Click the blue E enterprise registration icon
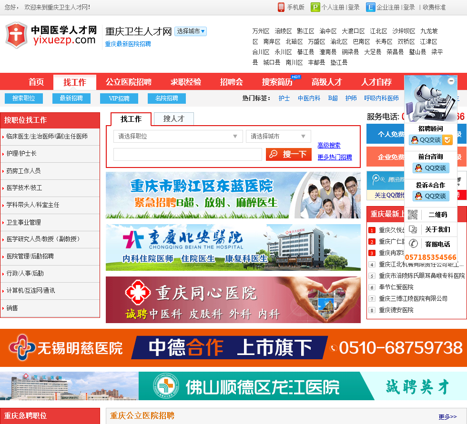 click(x=370, y=7)
